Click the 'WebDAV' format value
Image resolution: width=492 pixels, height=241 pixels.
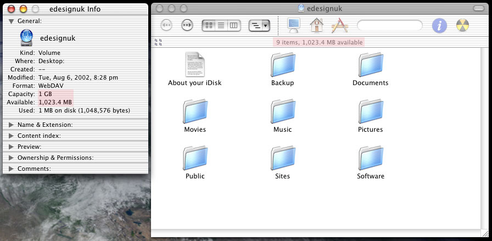pyautogui.click(x=51, y=86)
